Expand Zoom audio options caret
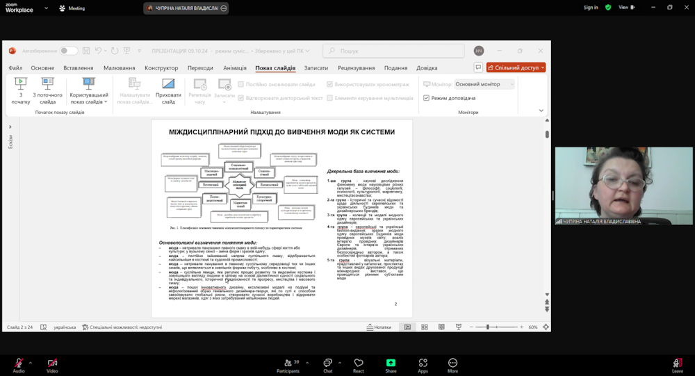Image resolution: width=695 pixels, height=376 pixels. [30, 363]
